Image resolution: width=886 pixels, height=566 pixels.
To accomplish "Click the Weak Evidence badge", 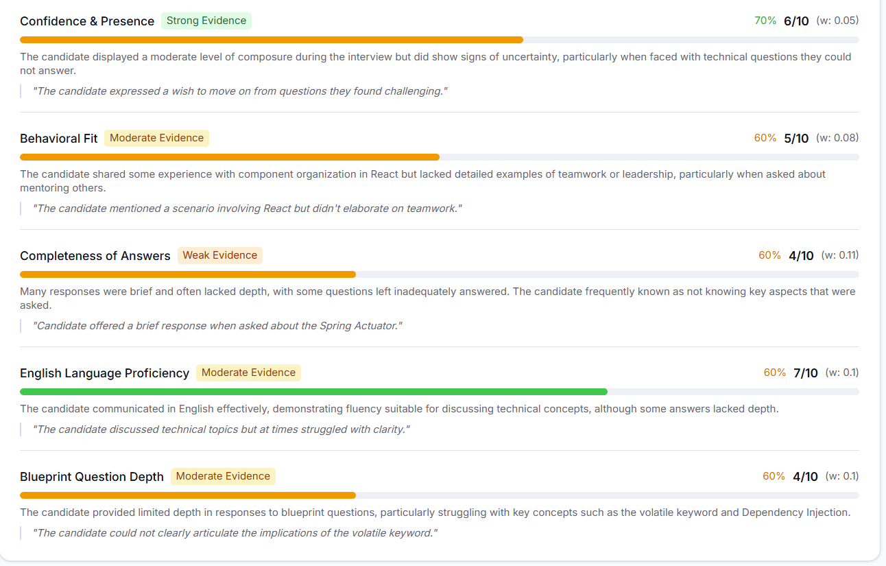I will pyautogui.click(x=220, y=255).
